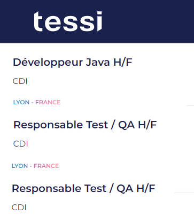Click the CDI label at the page bottom
This screenshot has height=215, width=194.
coord(19,208)
